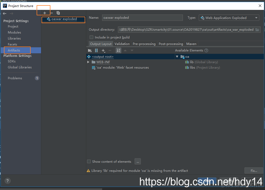The image size is (265, 190).
Task: Expand the WEB-INF folder
Action: [x=88, y=62]
